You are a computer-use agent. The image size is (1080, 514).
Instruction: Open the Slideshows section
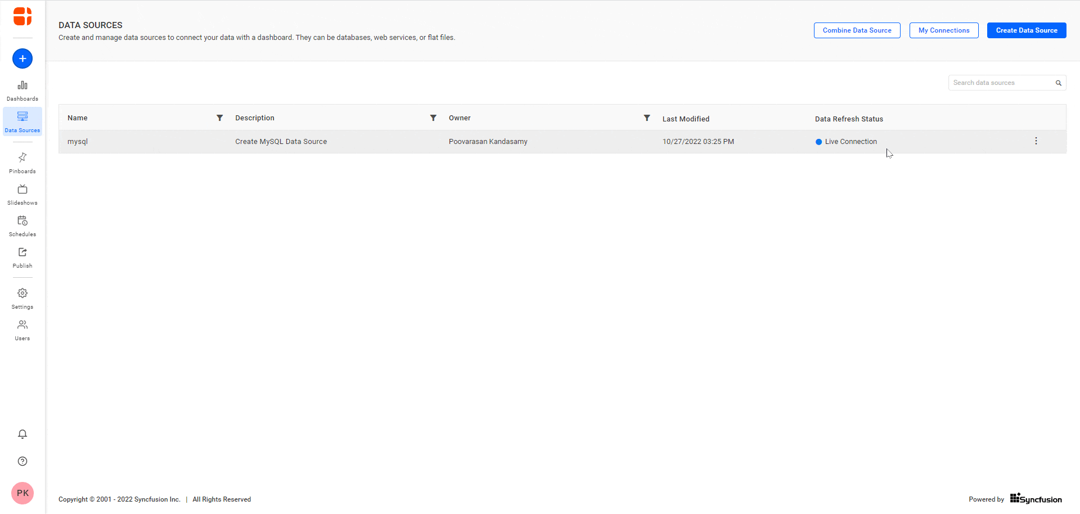coord(22,194)
